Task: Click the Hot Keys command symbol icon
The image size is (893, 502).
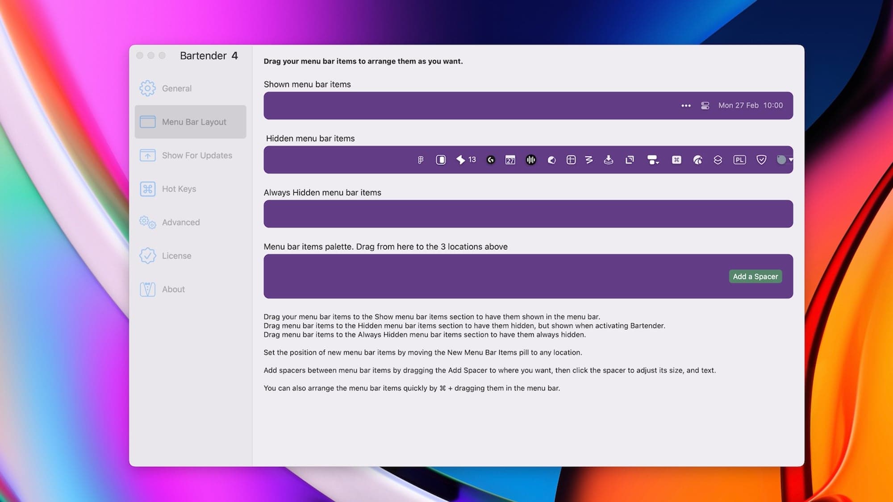Action: pos(147,189)
